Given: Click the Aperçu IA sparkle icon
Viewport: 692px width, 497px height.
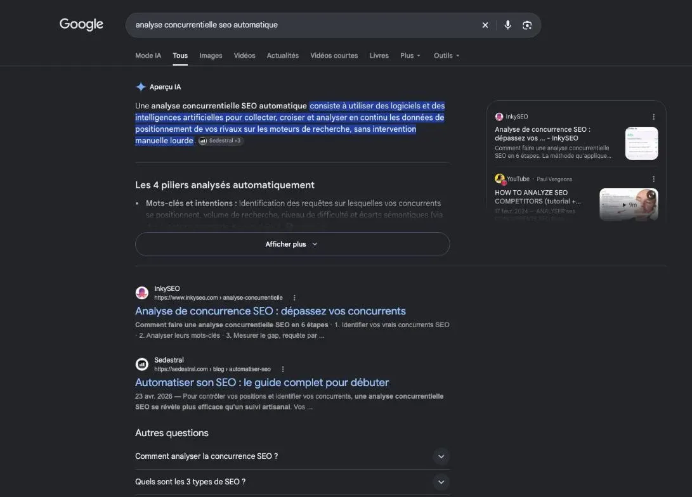Looking at the screenshot, I should [141, 87].
